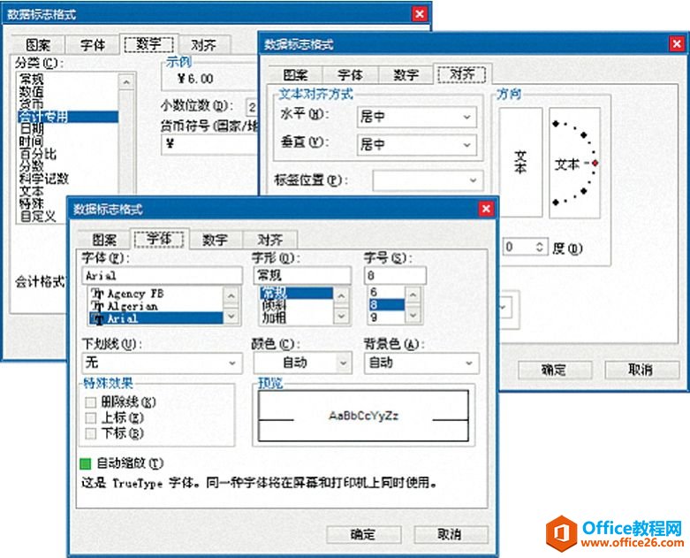Toggle the 自动缩放 auto scale checkbox

click(86, 463)
